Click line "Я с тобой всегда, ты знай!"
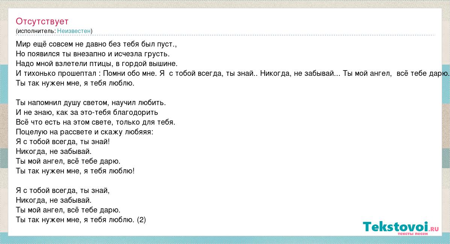 coord(63,142)
